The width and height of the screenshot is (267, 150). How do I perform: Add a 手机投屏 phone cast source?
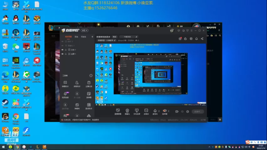click(x=137, y=112)
